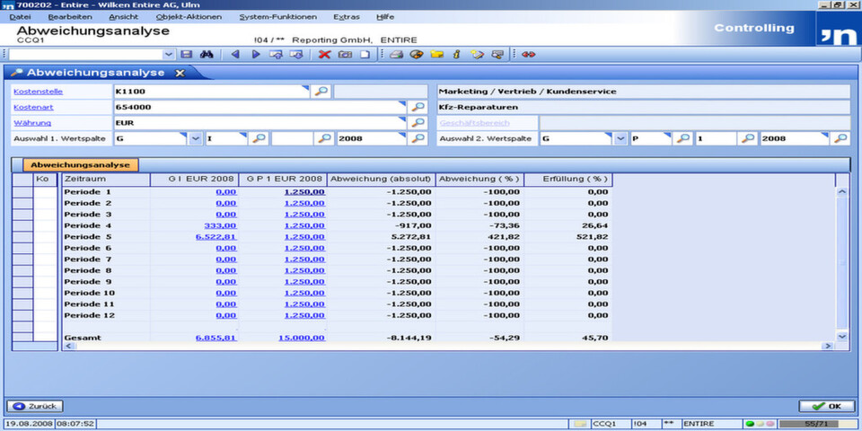Click the table's horizontal scrollbar left arrow
The image size is (862, 431).
point(68,346)
